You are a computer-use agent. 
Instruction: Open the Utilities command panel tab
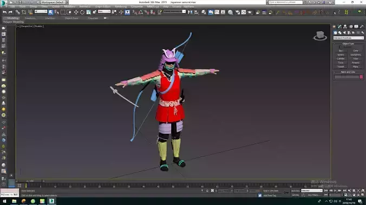click(x=362, y=26)
